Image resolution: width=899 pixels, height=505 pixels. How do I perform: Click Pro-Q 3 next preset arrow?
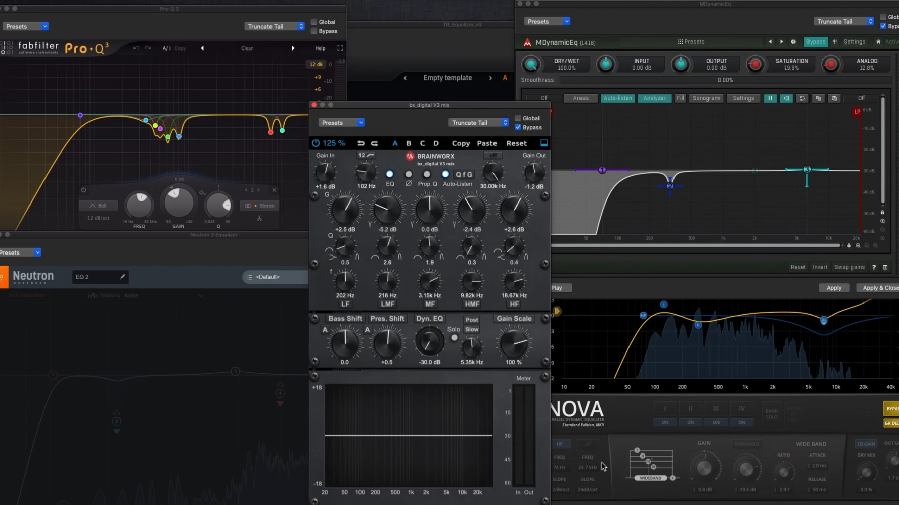point(293,48)
